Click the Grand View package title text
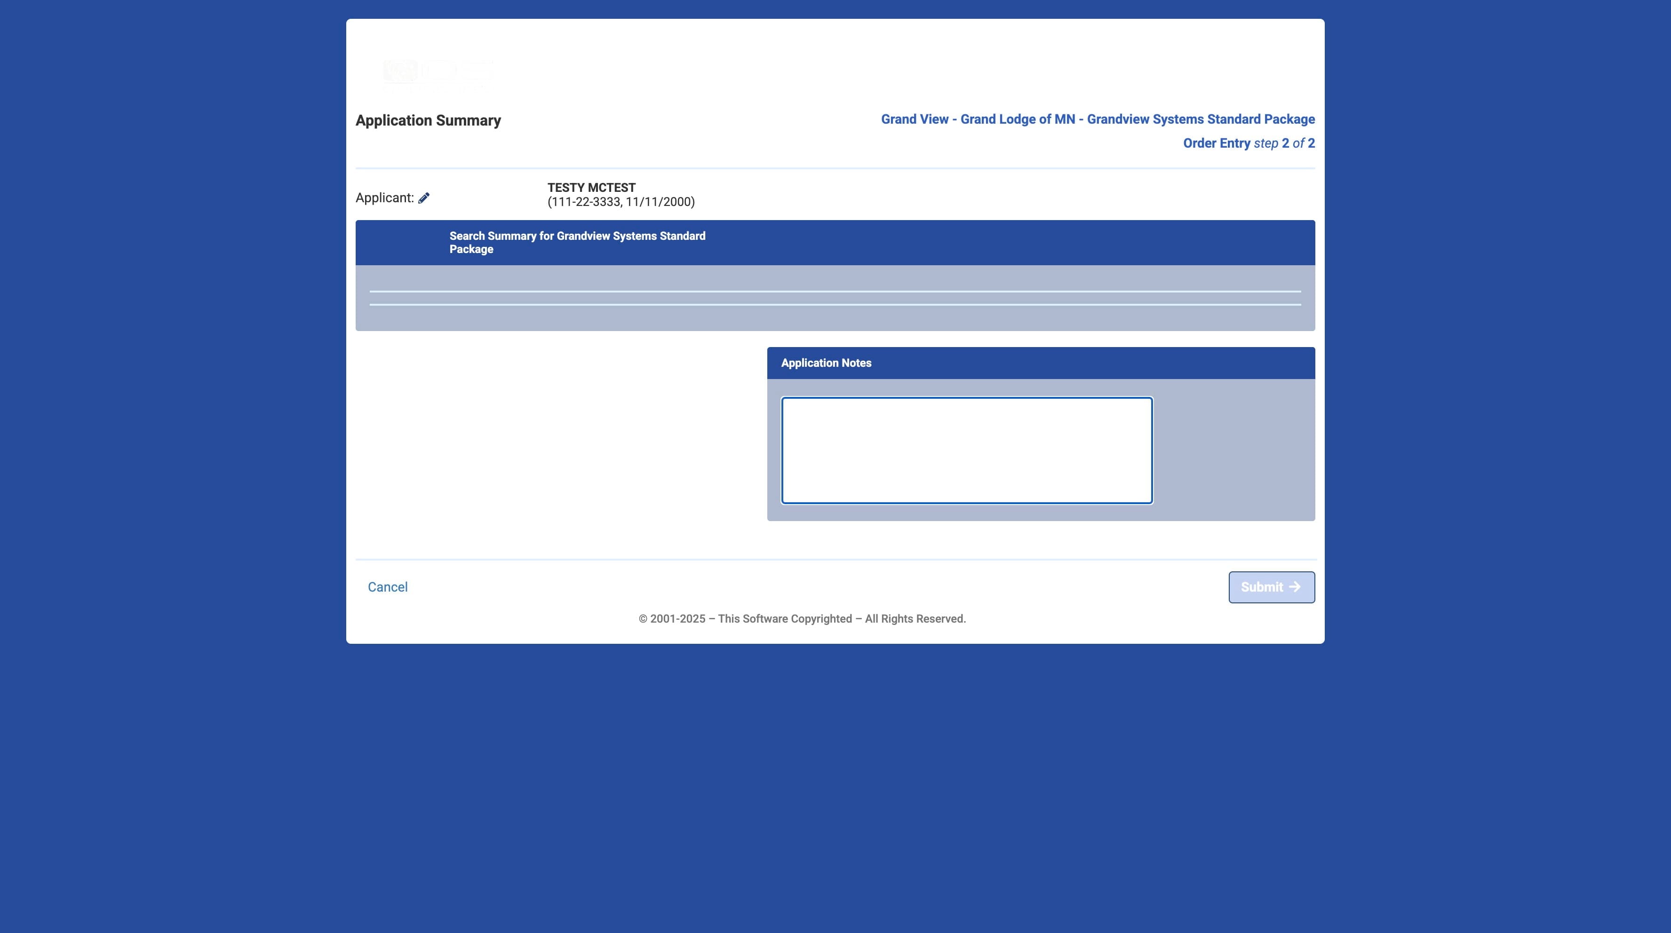Screen dimensions: 1671x933 pyautogui.click(x=1098, y=119)
